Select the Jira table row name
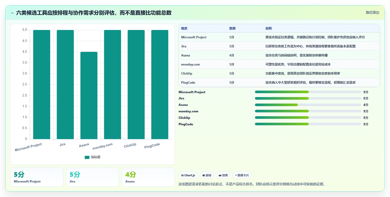This screenshot has width=390, height=197. (x=184, y=46)
